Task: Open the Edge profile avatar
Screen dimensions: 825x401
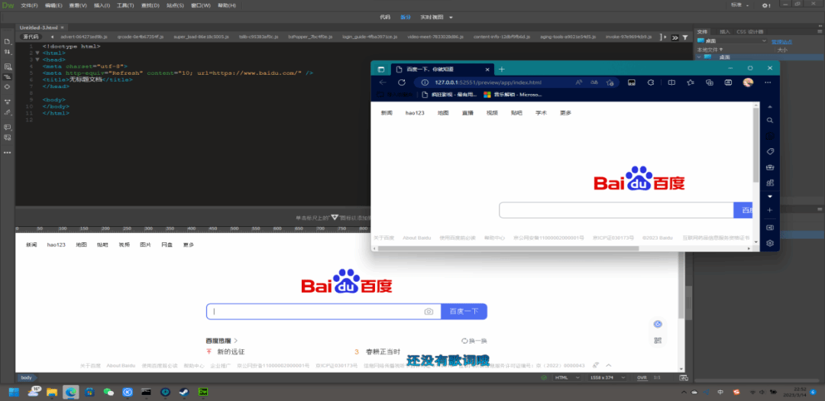Action: (748, 82)
